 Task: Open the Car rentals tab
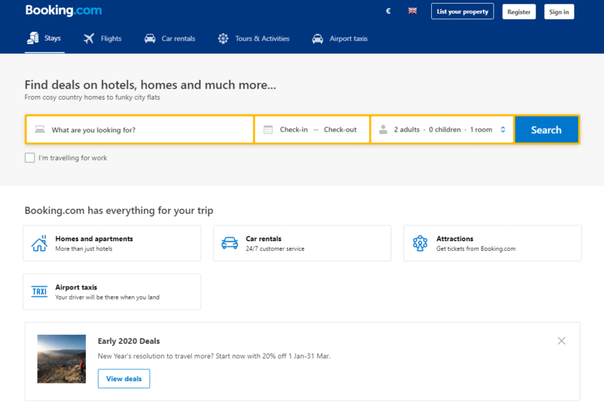tap(170, 39)
